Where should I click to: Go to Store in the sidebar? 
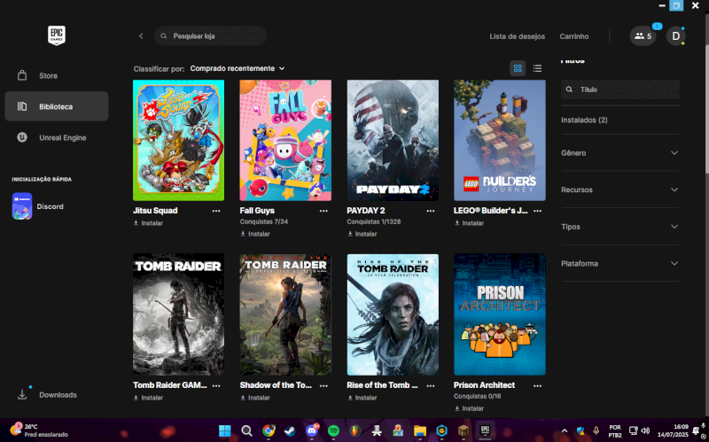tap(48, 76)
